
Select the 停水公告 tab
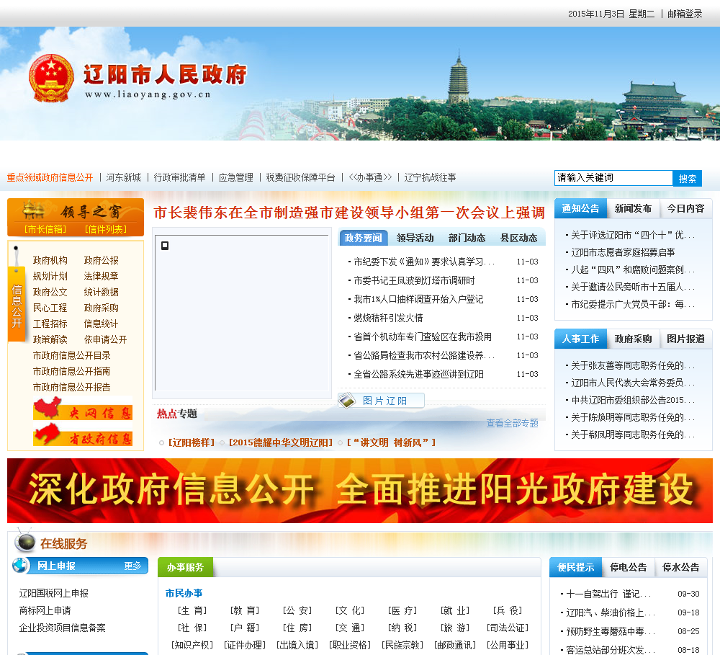[681, 567]
